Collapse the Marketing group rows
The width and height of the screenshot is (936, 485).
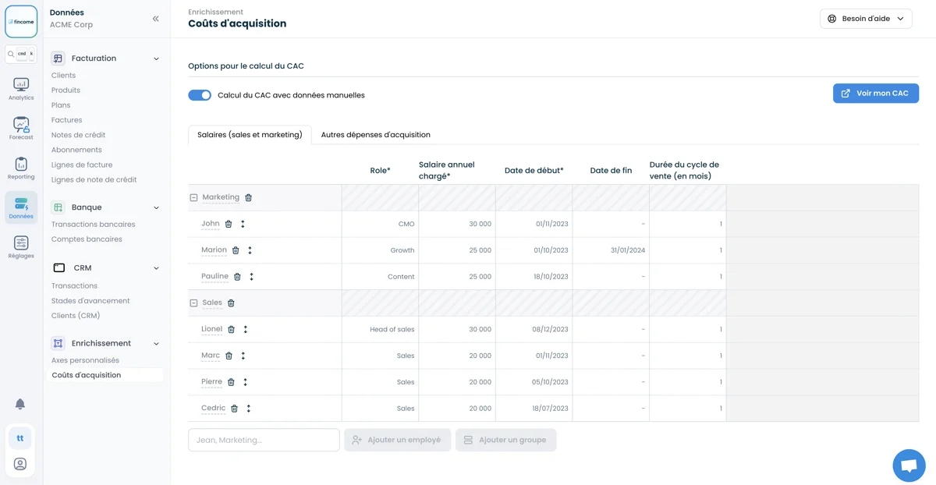(x=193, y=198)
